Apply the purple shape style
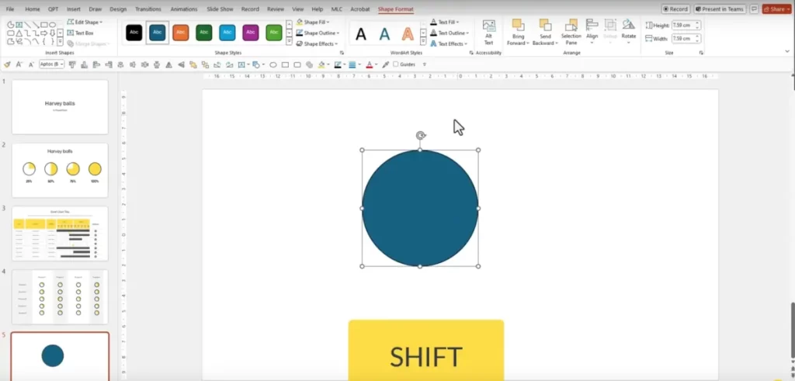 (x=251, y=33)
